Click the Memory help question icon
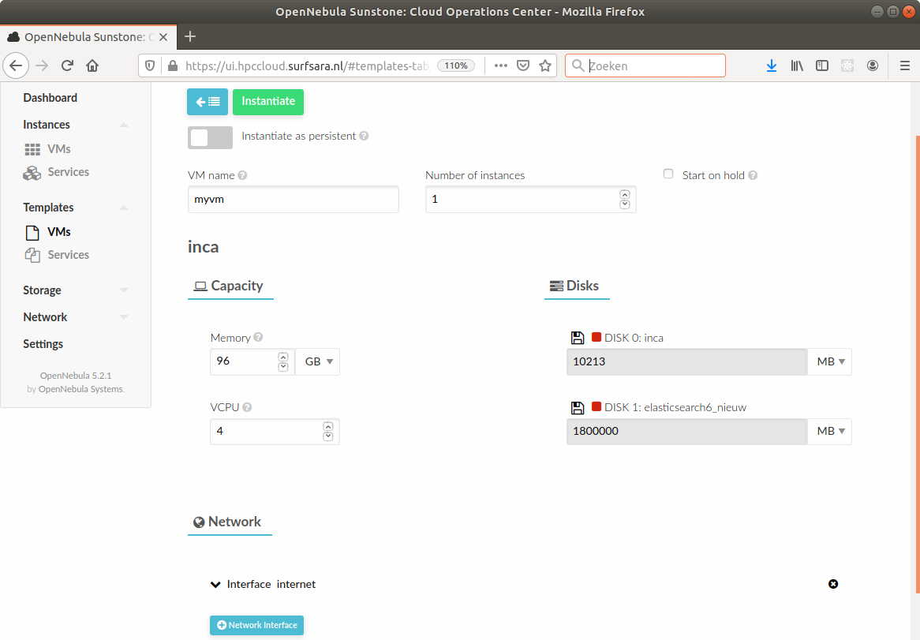Viewport: 920px width, 640px height. (258, 337)
